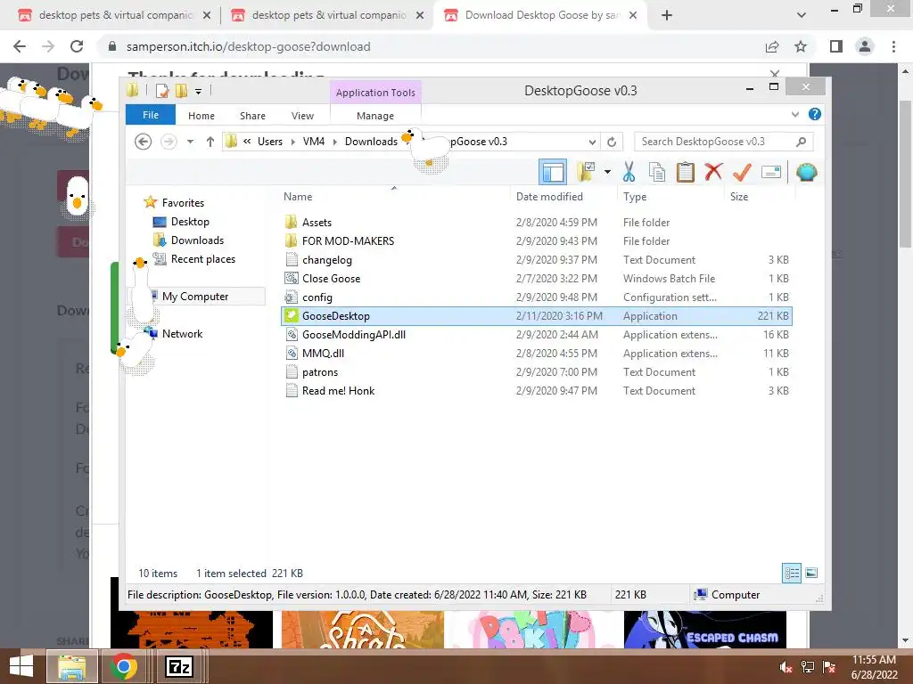The image size is (913, 684).
Task: Click the blue shell icon in toolbar
Action: point(806,172)
